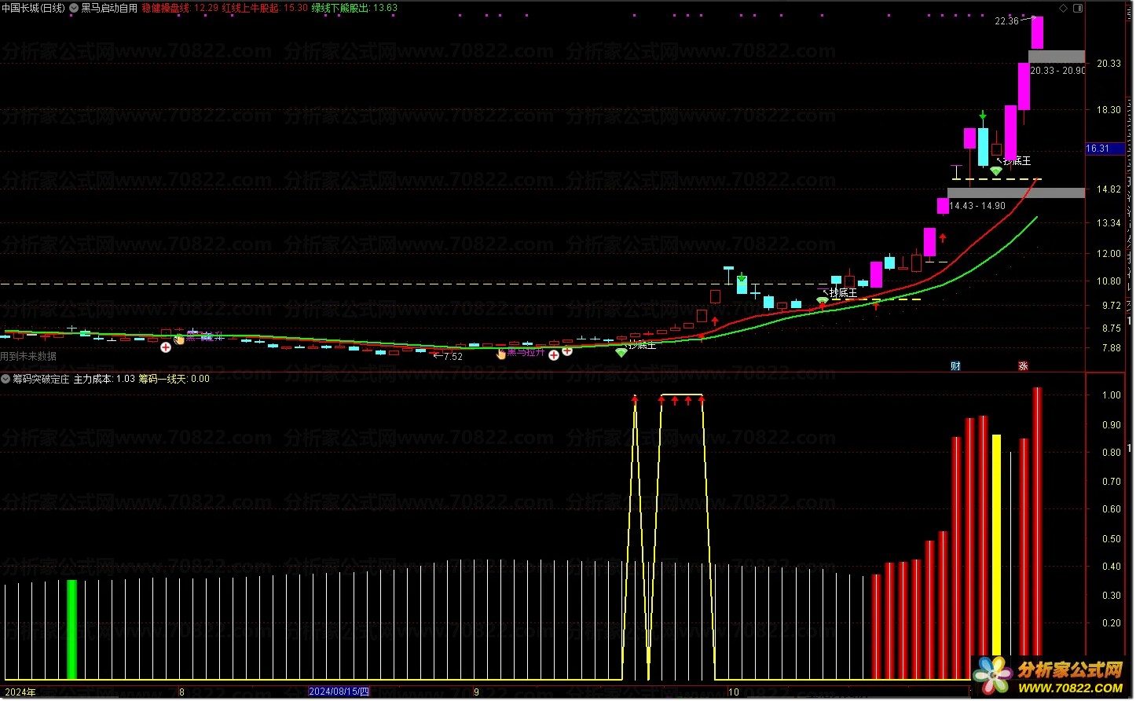Click the cyan candle under green arrow
Screen dimensions: 1136x701
983,146
